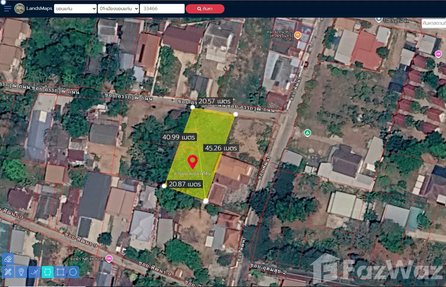Select the polygon drawing tool
The width and height of the screenshot is (446, 287).
point(47,272)
